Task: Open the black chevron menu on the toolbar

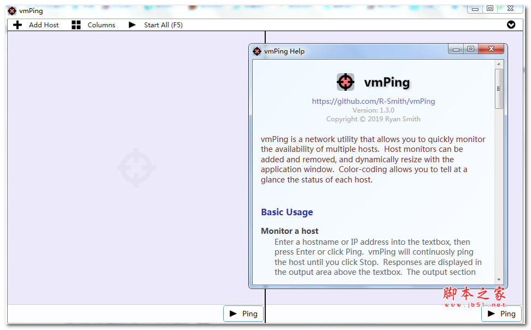Action: tap(511, 25)
